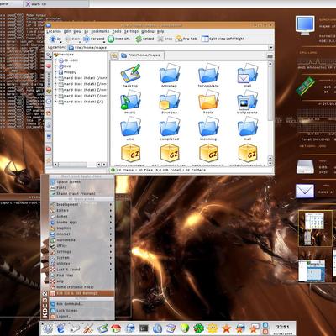This screenshot has height=336, width=336.
Task: Go up one folder with Up arrow
Action: pyautogui.click(x=55, y=39)
